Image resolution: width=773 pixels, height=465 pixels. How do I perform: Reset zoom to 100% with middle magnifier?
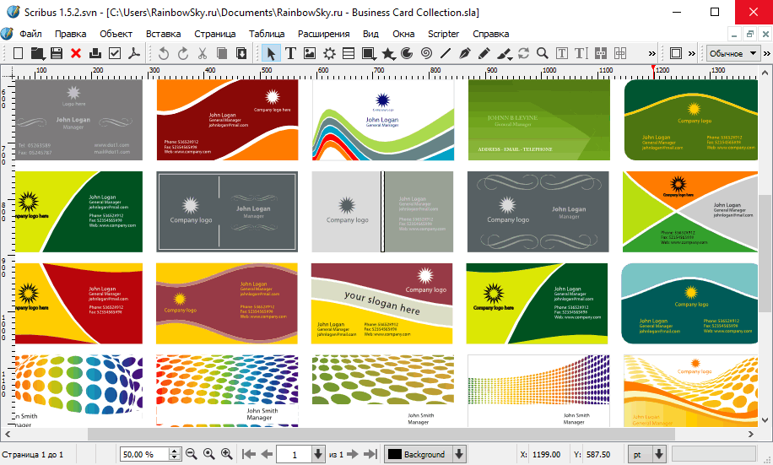click(209, 454)
